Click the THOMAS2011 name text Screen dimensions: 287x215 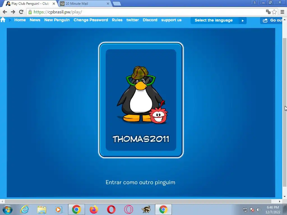point(141,139)
